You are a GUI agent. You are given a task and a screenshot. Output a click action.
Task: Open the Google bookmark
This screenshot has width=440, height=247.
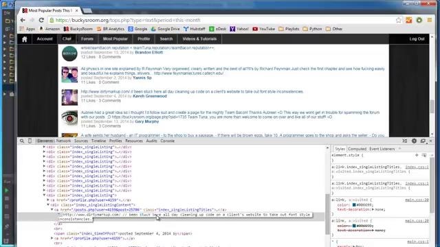click(x=137, y=29)
